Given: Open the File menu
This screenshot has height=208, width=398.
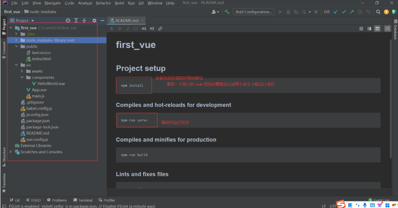Looking at the screenshot, I should tap(14, 3).
